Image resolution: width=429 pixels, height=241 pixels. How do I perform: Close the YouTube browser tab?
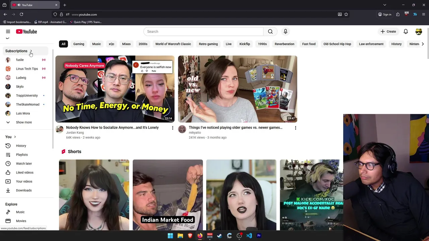coord(56,5)
